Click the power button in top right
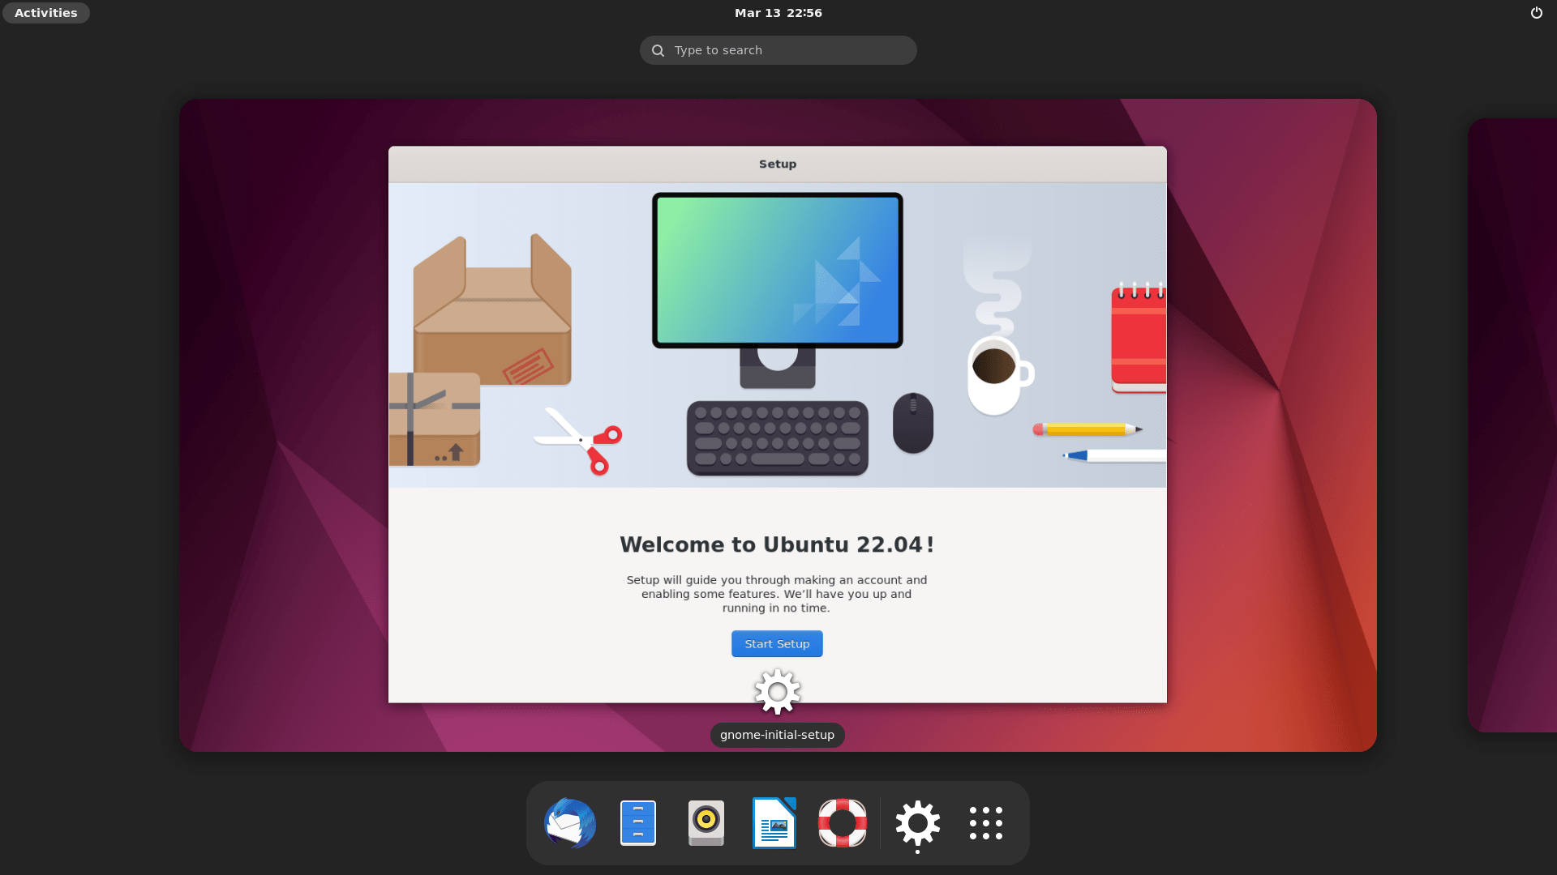 point(1537,12)
